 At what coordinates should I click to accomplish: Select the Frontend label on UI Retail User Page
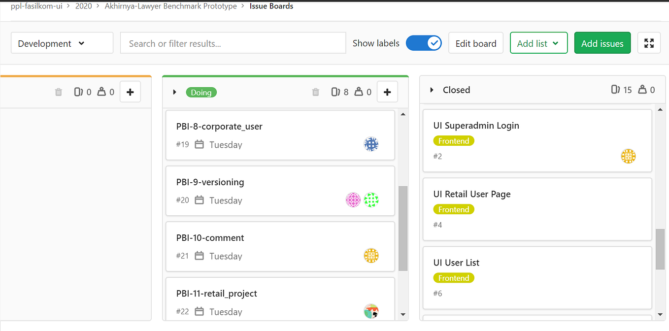point(453,209)
